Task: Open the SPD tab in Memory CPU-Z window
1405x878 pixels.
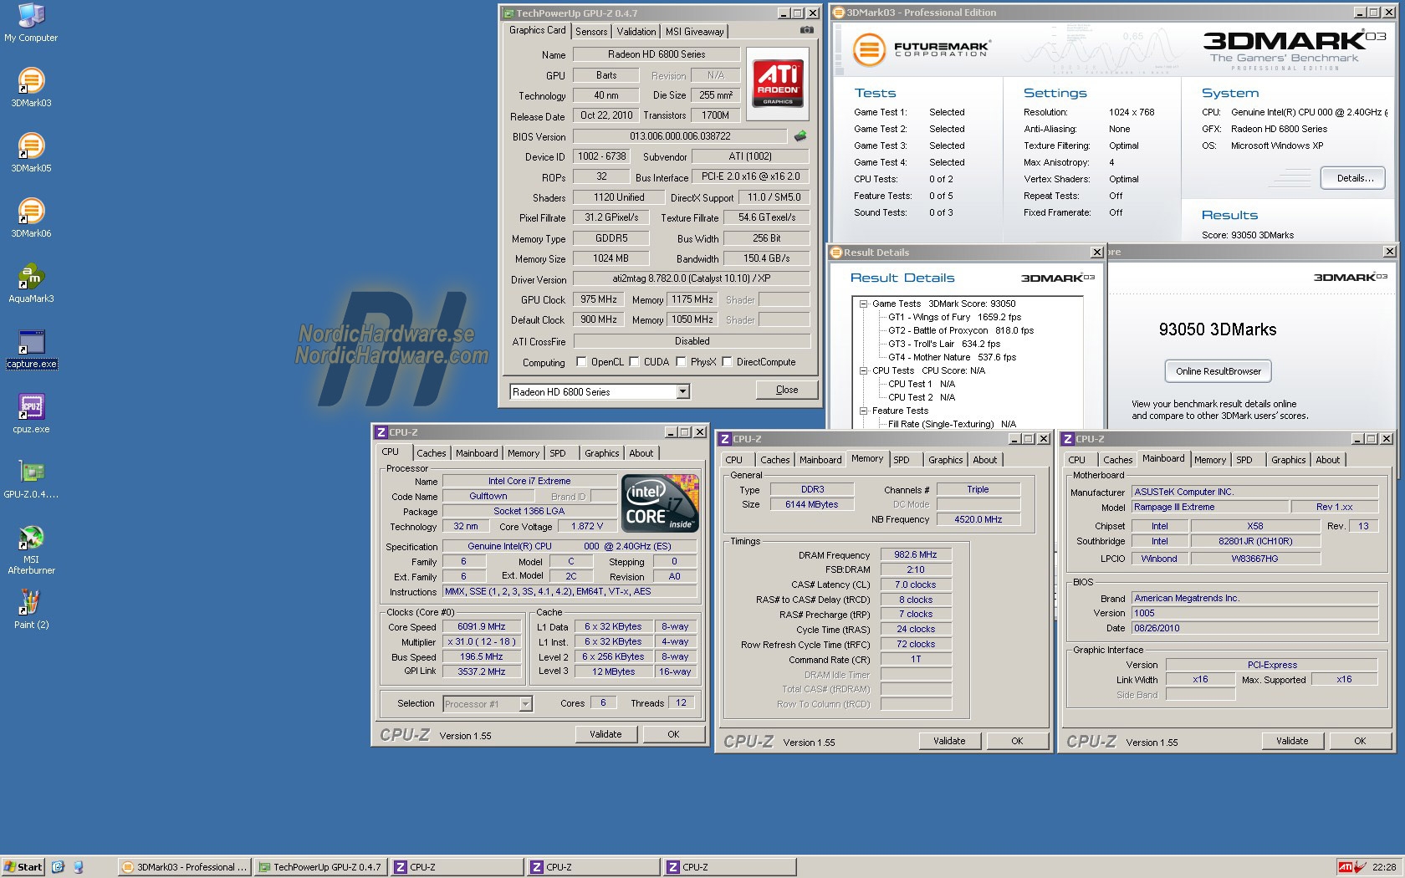Action: [x=901, y=460]
